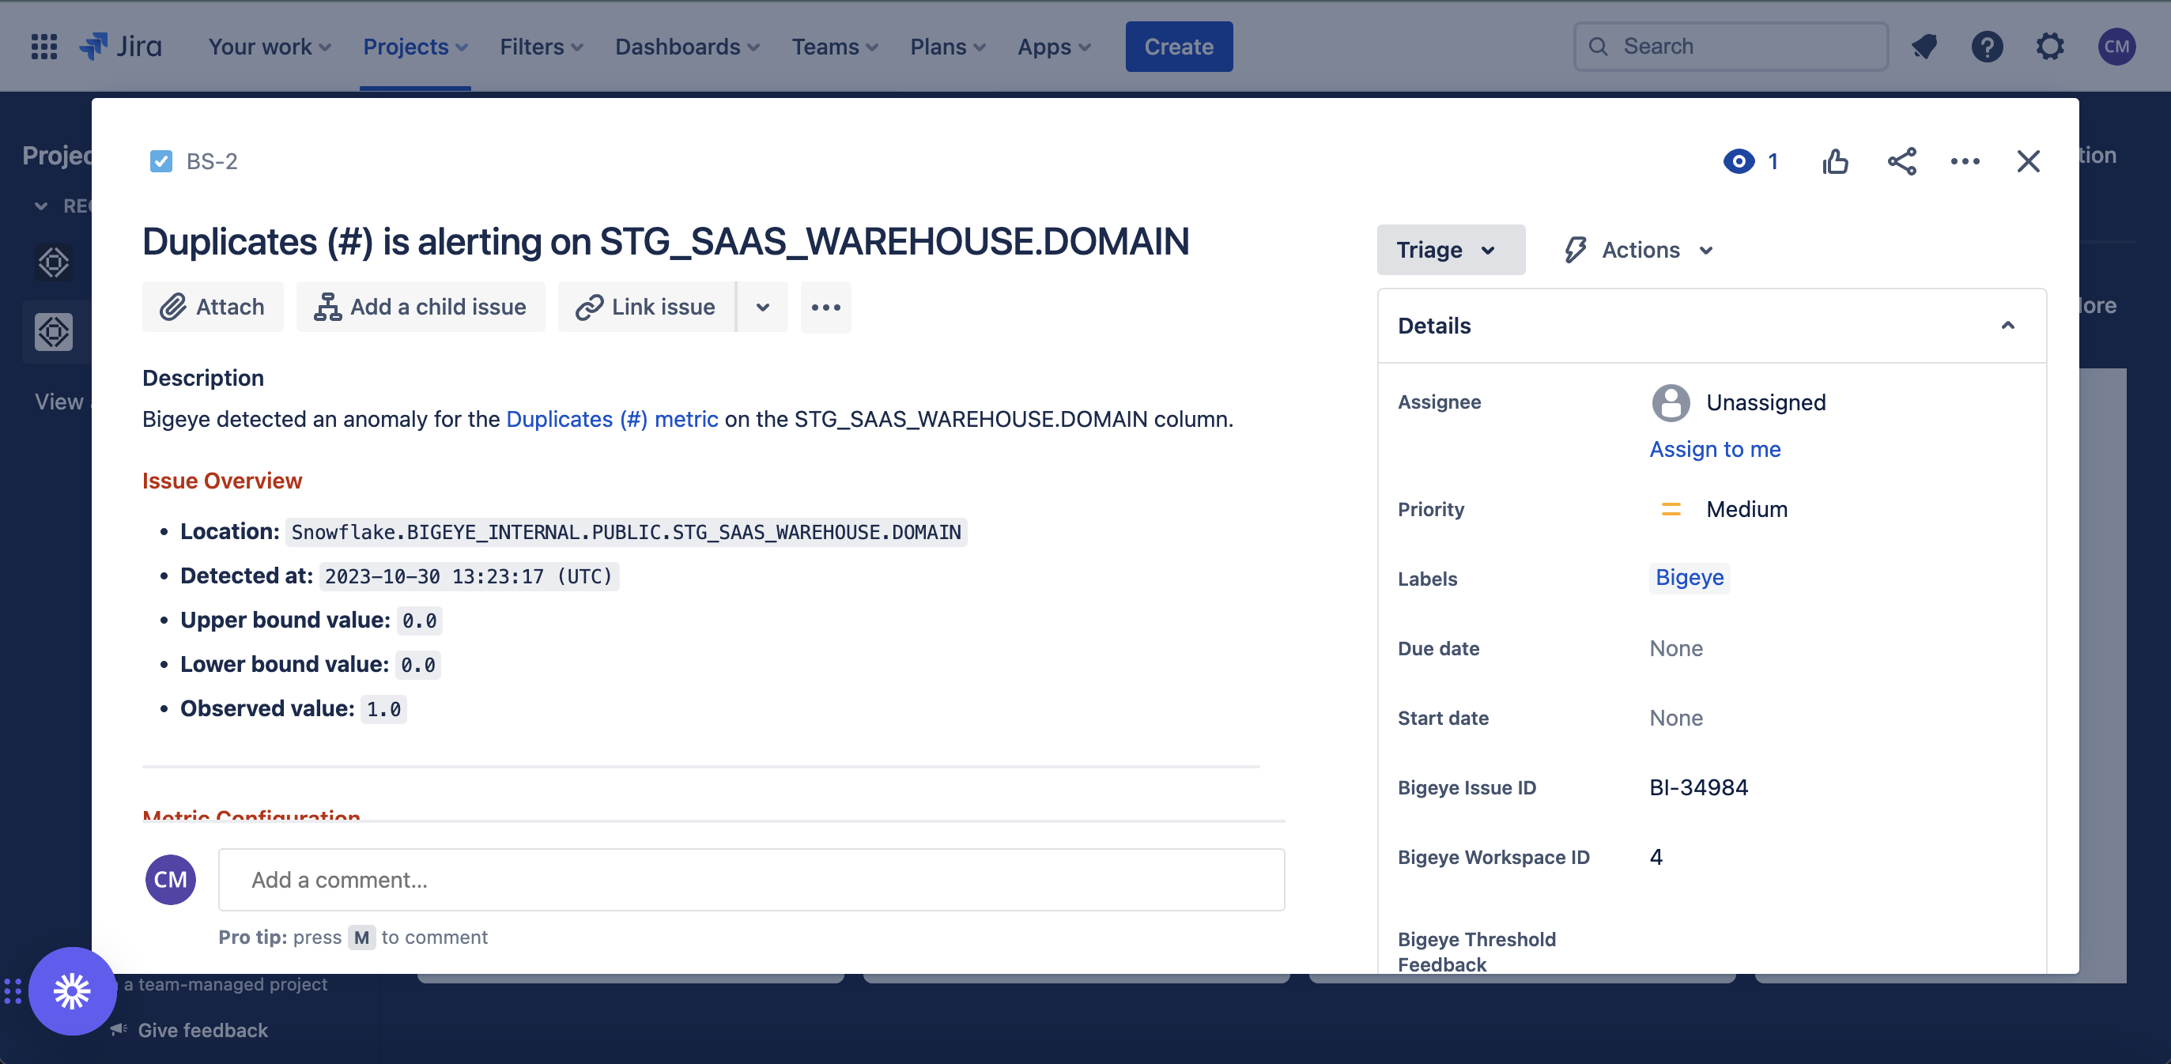Click the Attach paperclip button
The image size is (2171, 1064).
[213, 307]
